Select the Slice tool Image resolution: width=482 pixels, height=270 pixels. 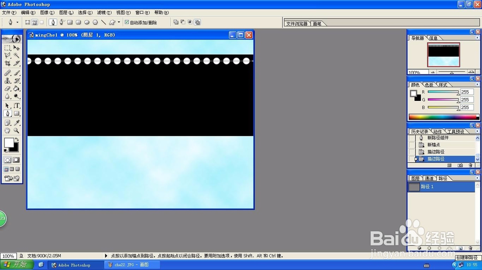pyautogui.click(x=16, y=63)
